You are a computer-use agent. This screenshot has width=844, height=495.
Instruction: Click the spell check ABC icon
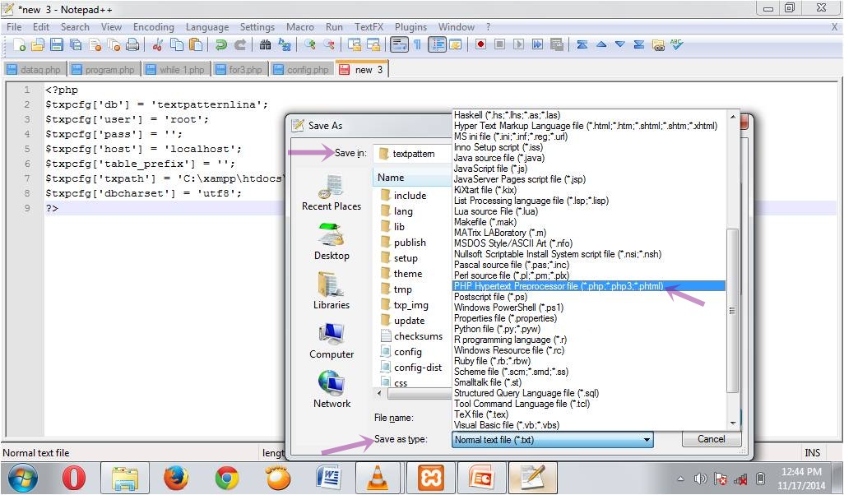coord(676,45)
